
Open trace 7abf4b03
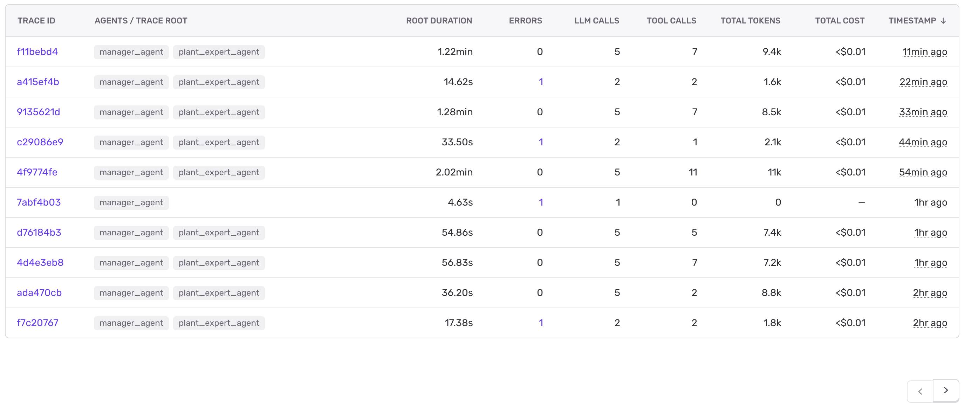click(39, 202)
